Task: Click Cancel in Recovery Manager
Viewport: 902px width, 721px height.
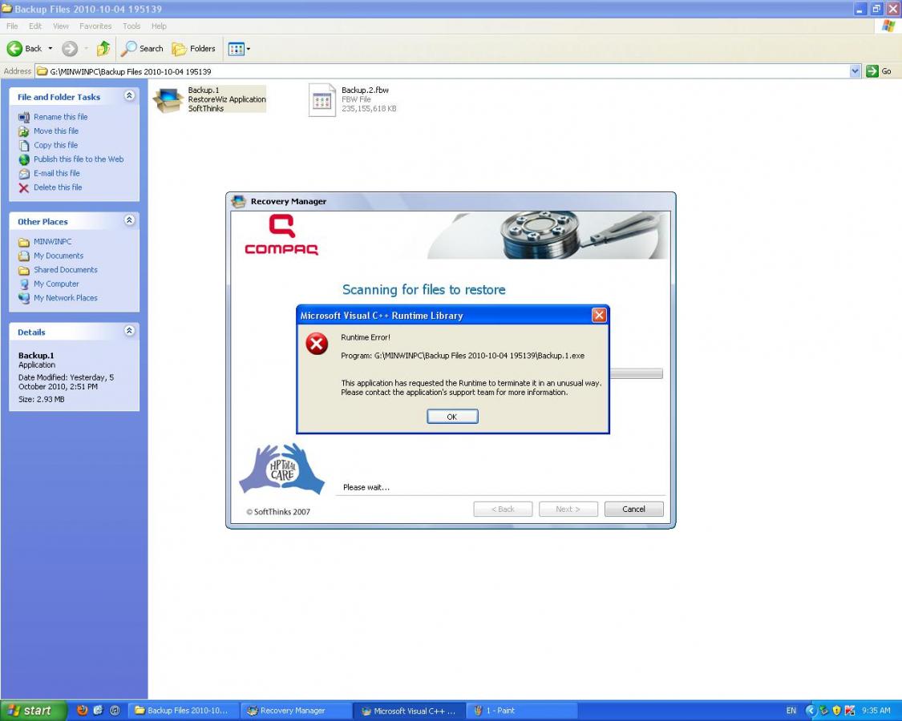Action: pos(633,509)
